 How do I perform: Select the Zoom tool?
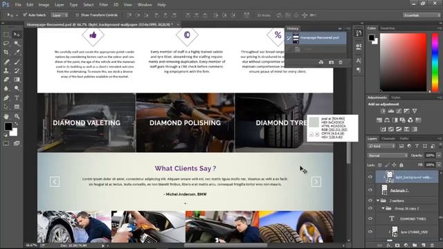pyautogui.click(x=17, y=116)
